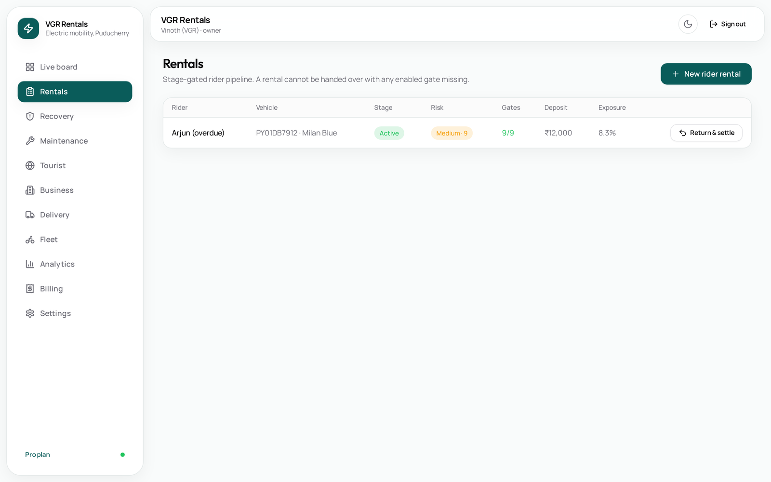Click the Tourist globe icon
This screenshot has width=771, height=482.
point(30,165)
